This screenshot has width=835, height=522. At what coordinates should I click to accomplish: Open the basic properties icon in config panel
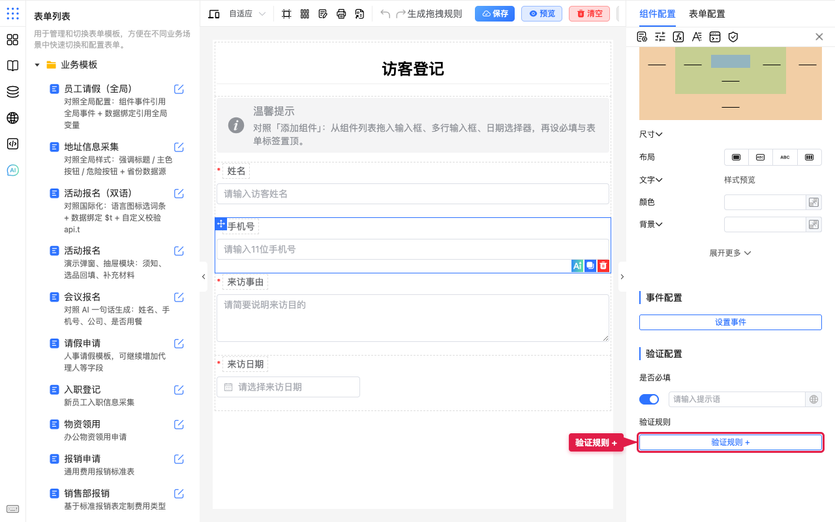[642, 37]
